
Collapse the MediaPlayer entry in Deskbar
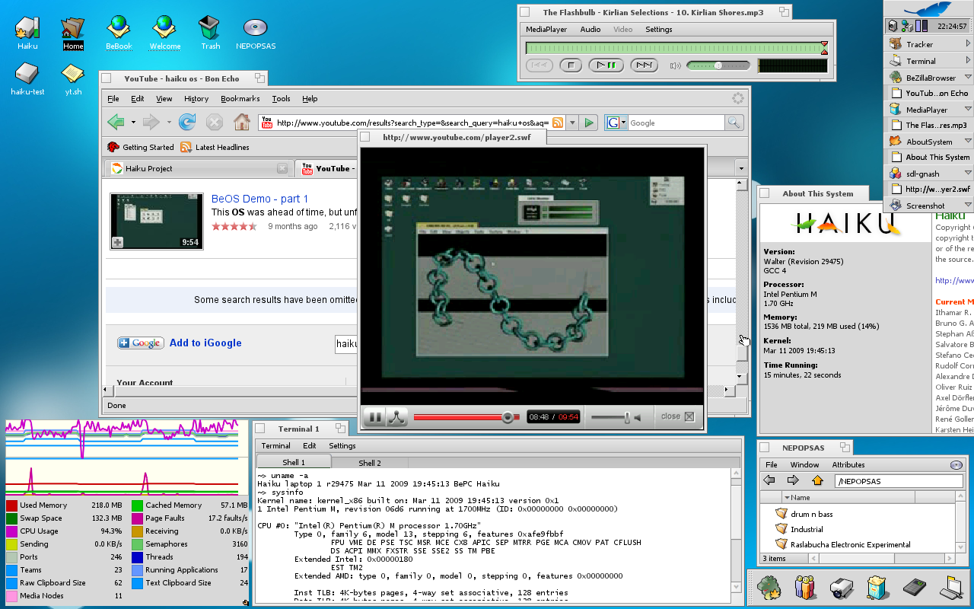click(x=968, y=110)
